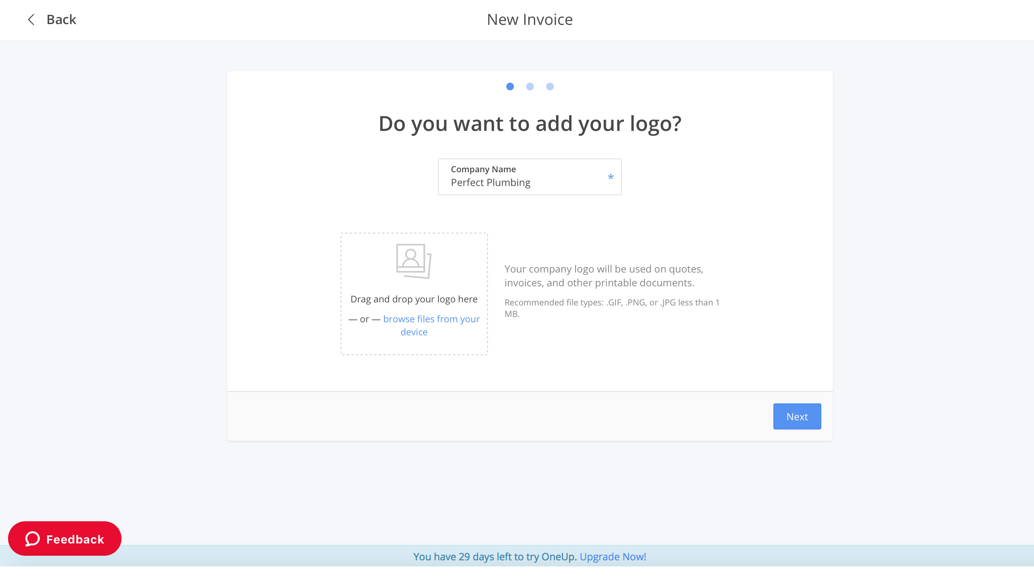The height and width of the screenshot is (581, 1034).
Task: Click the Company Name field label
Action: tap(483, 169)
